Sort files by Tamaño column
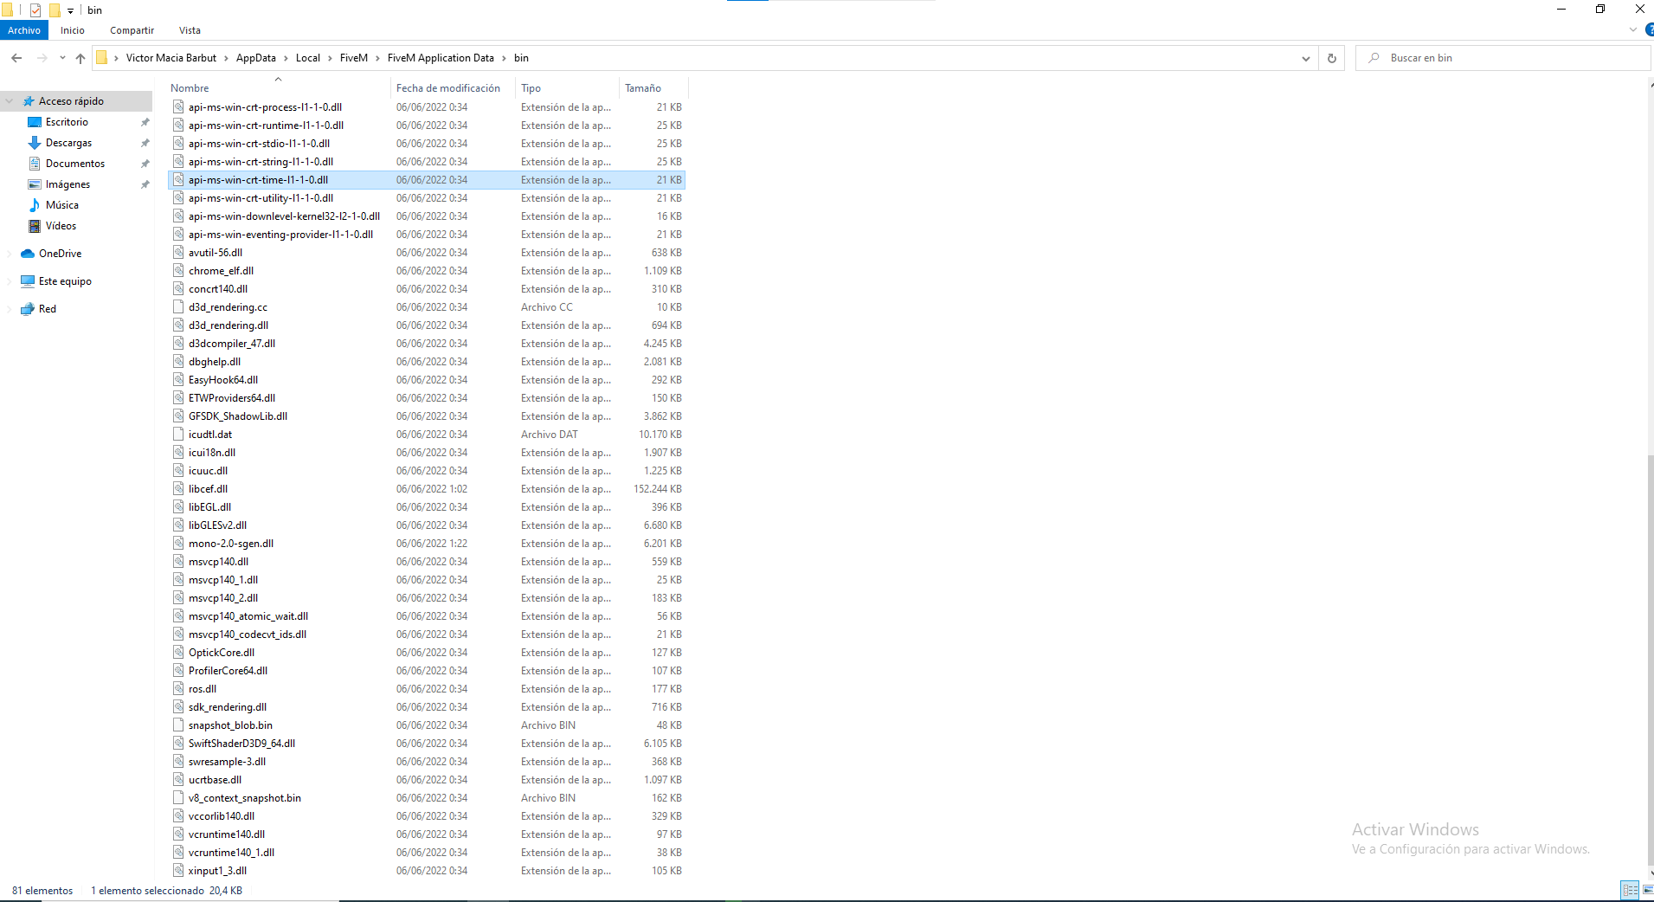Screen dimensions: 1654x902 click(643, 88)
